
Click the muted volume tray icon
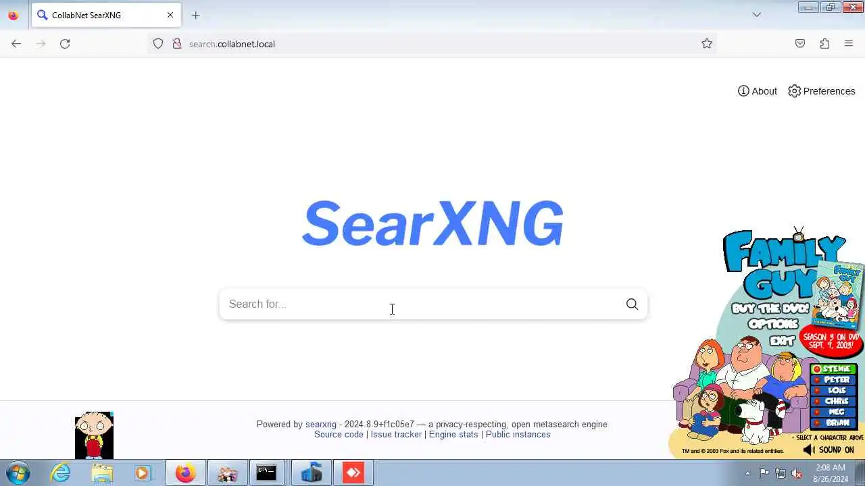(797, 473)
